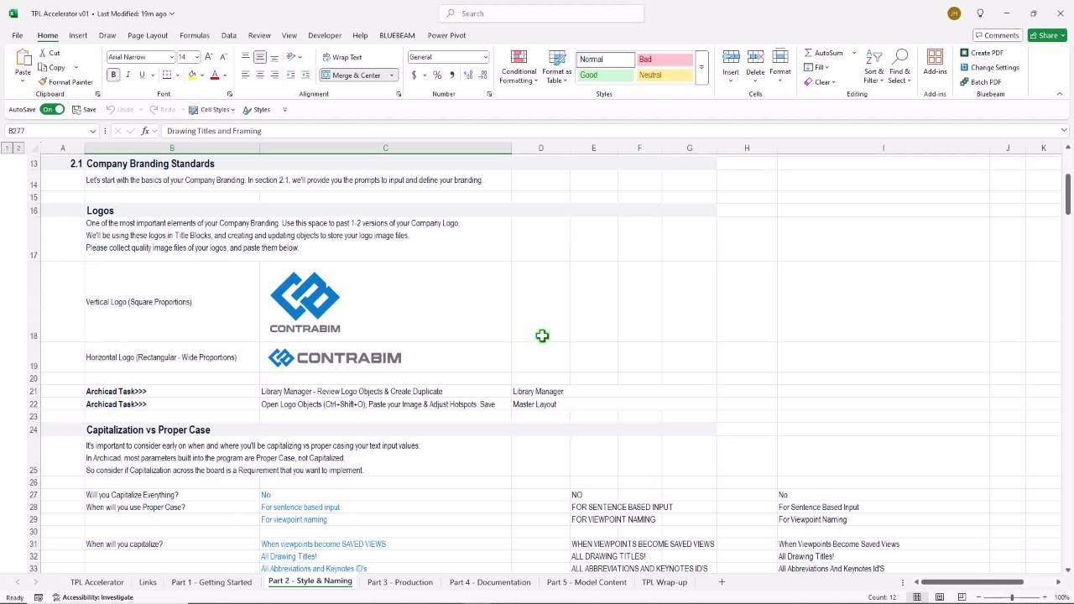
Task: Open the font name dropdown
Action: [x=171, y=57]
